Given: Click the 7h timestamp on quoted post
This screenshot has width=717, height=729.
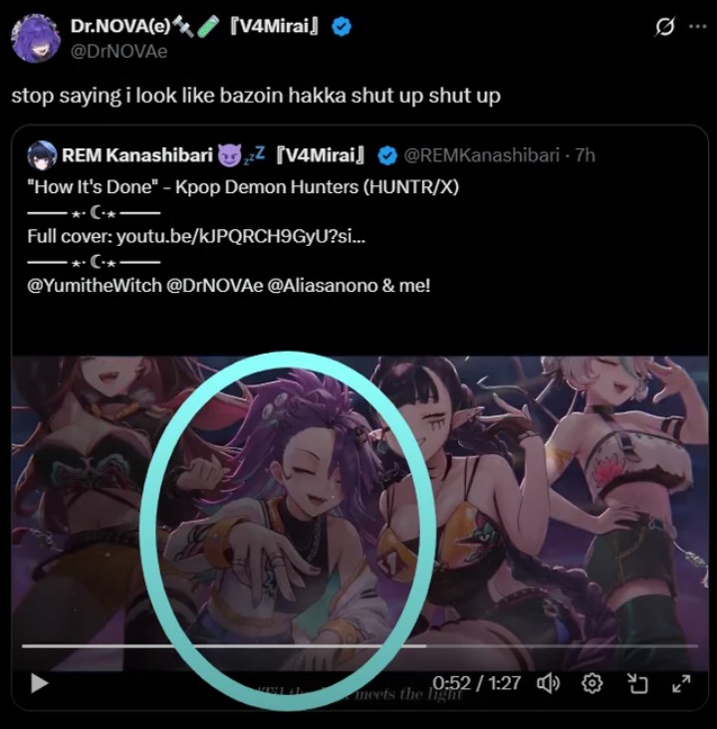Looking at the screenshot, I should coord(585,155).
